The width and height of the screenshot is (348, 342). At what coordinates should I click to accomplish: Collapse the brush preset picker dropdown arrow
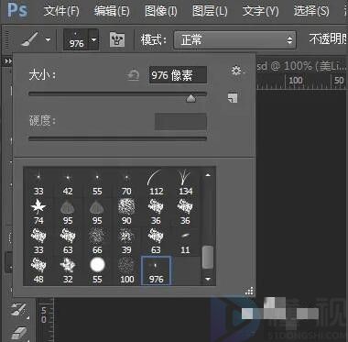(x=93, y=39)
